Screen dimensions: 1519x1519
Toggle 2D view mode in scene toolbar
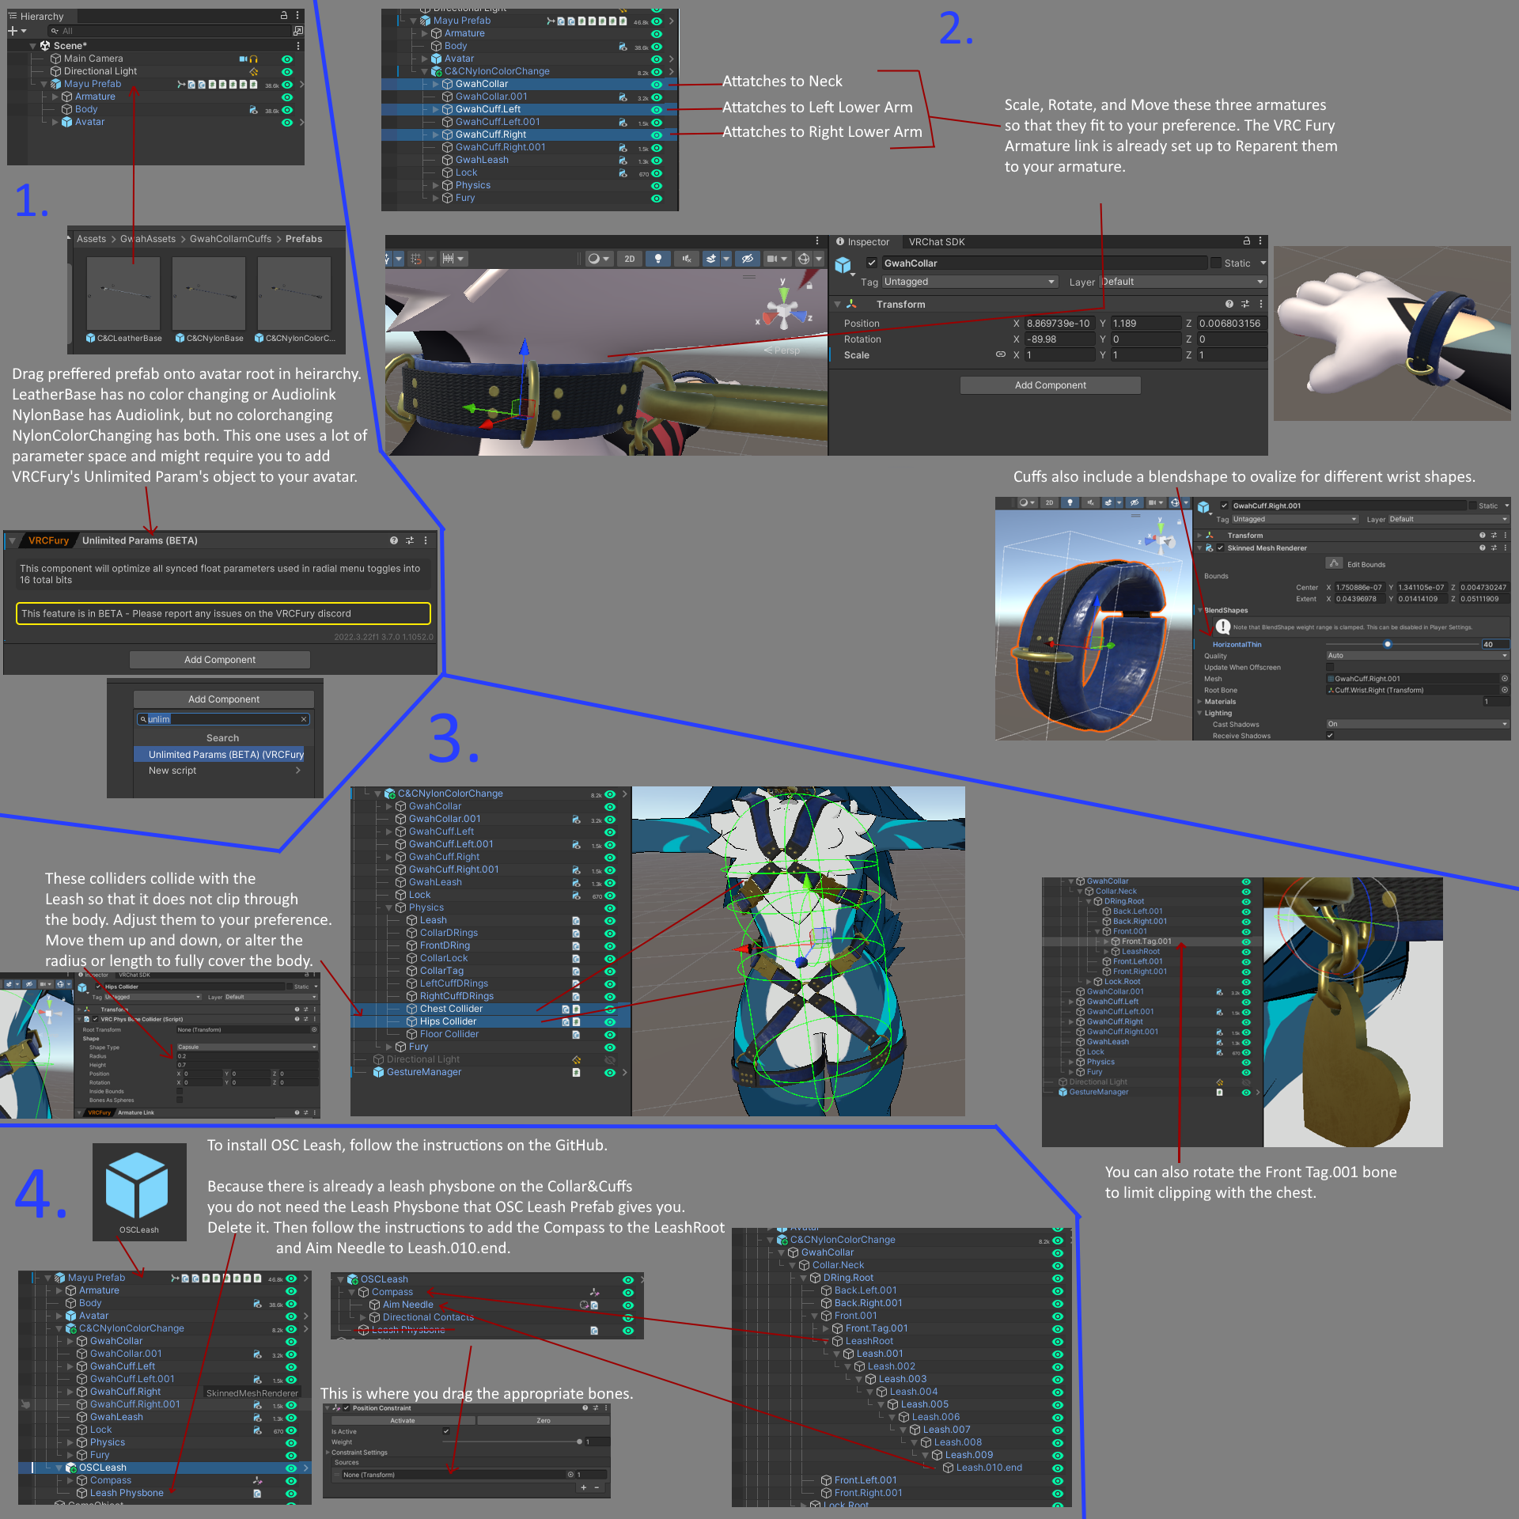630,259
